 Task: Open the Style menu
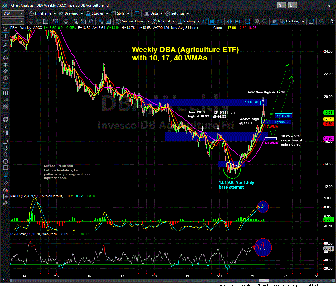(x=120, y=13)
